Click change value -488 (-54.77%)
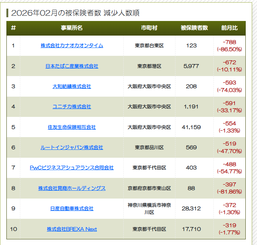The image size is (257, 245). coord(230,168)
